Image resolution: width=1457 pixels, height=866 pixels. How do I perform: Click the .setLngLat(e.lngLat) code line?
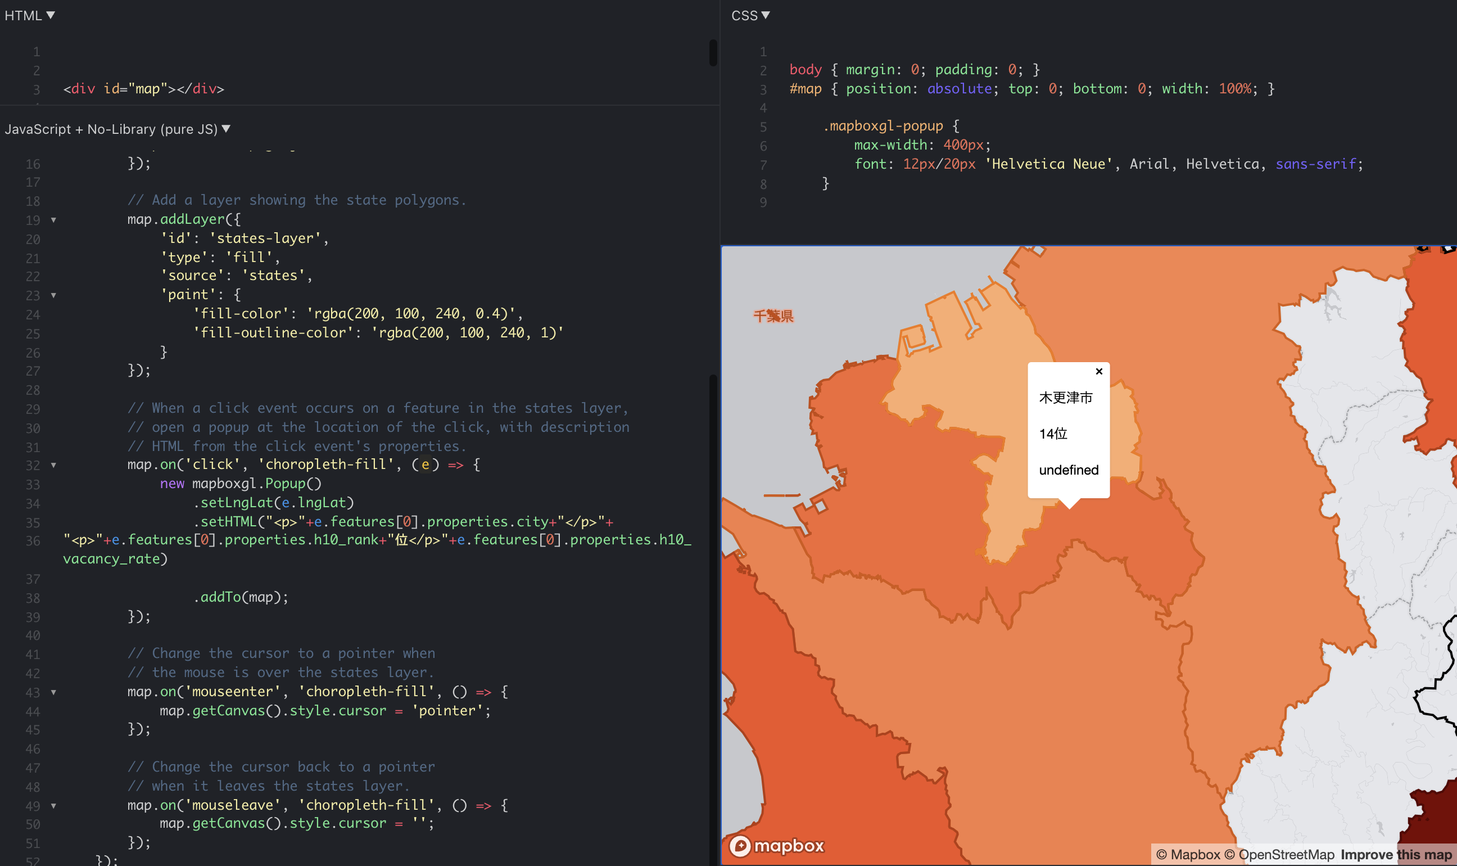(274, 502)
